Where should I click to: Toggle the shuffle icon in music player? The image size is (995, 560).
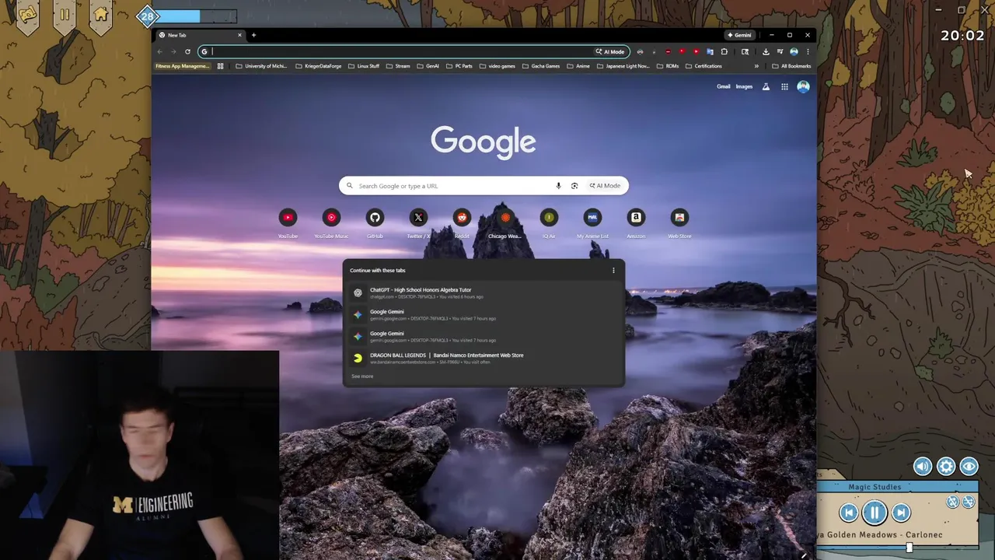(968, 502)
